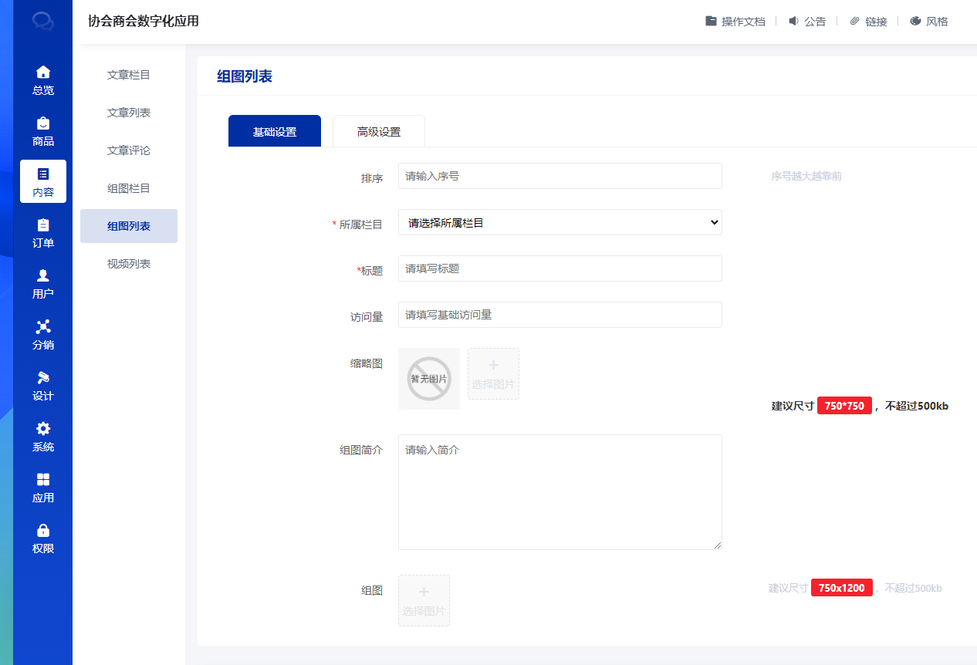
Task: Select the 基础设置 tab
Action: (275, 132)
